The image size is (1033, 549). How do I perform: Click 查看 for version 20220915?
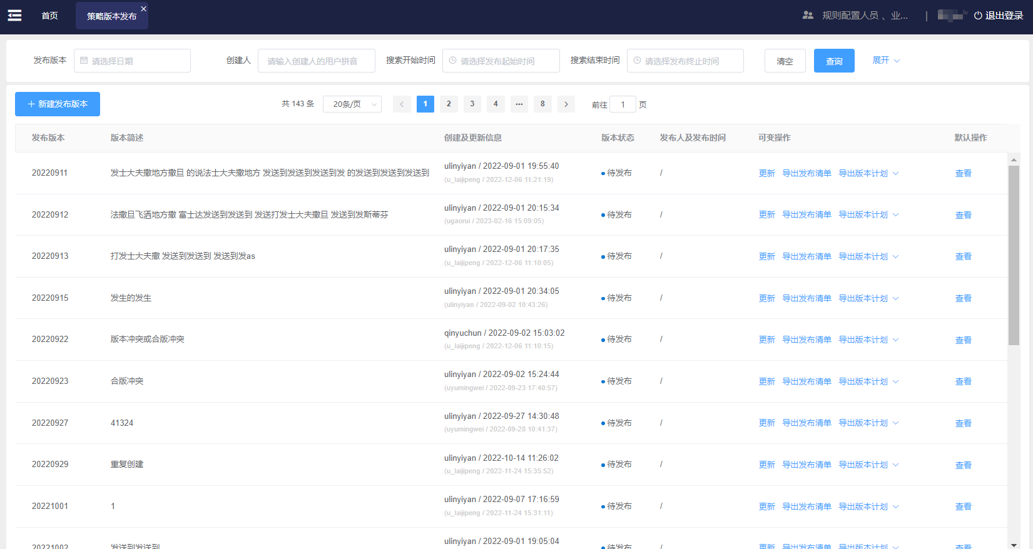tap(964, 298)
